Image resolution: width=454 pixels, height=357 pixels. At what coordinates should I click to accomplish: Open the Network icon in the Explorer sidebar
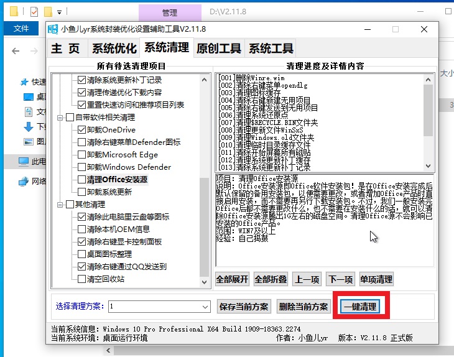[23, 181]
